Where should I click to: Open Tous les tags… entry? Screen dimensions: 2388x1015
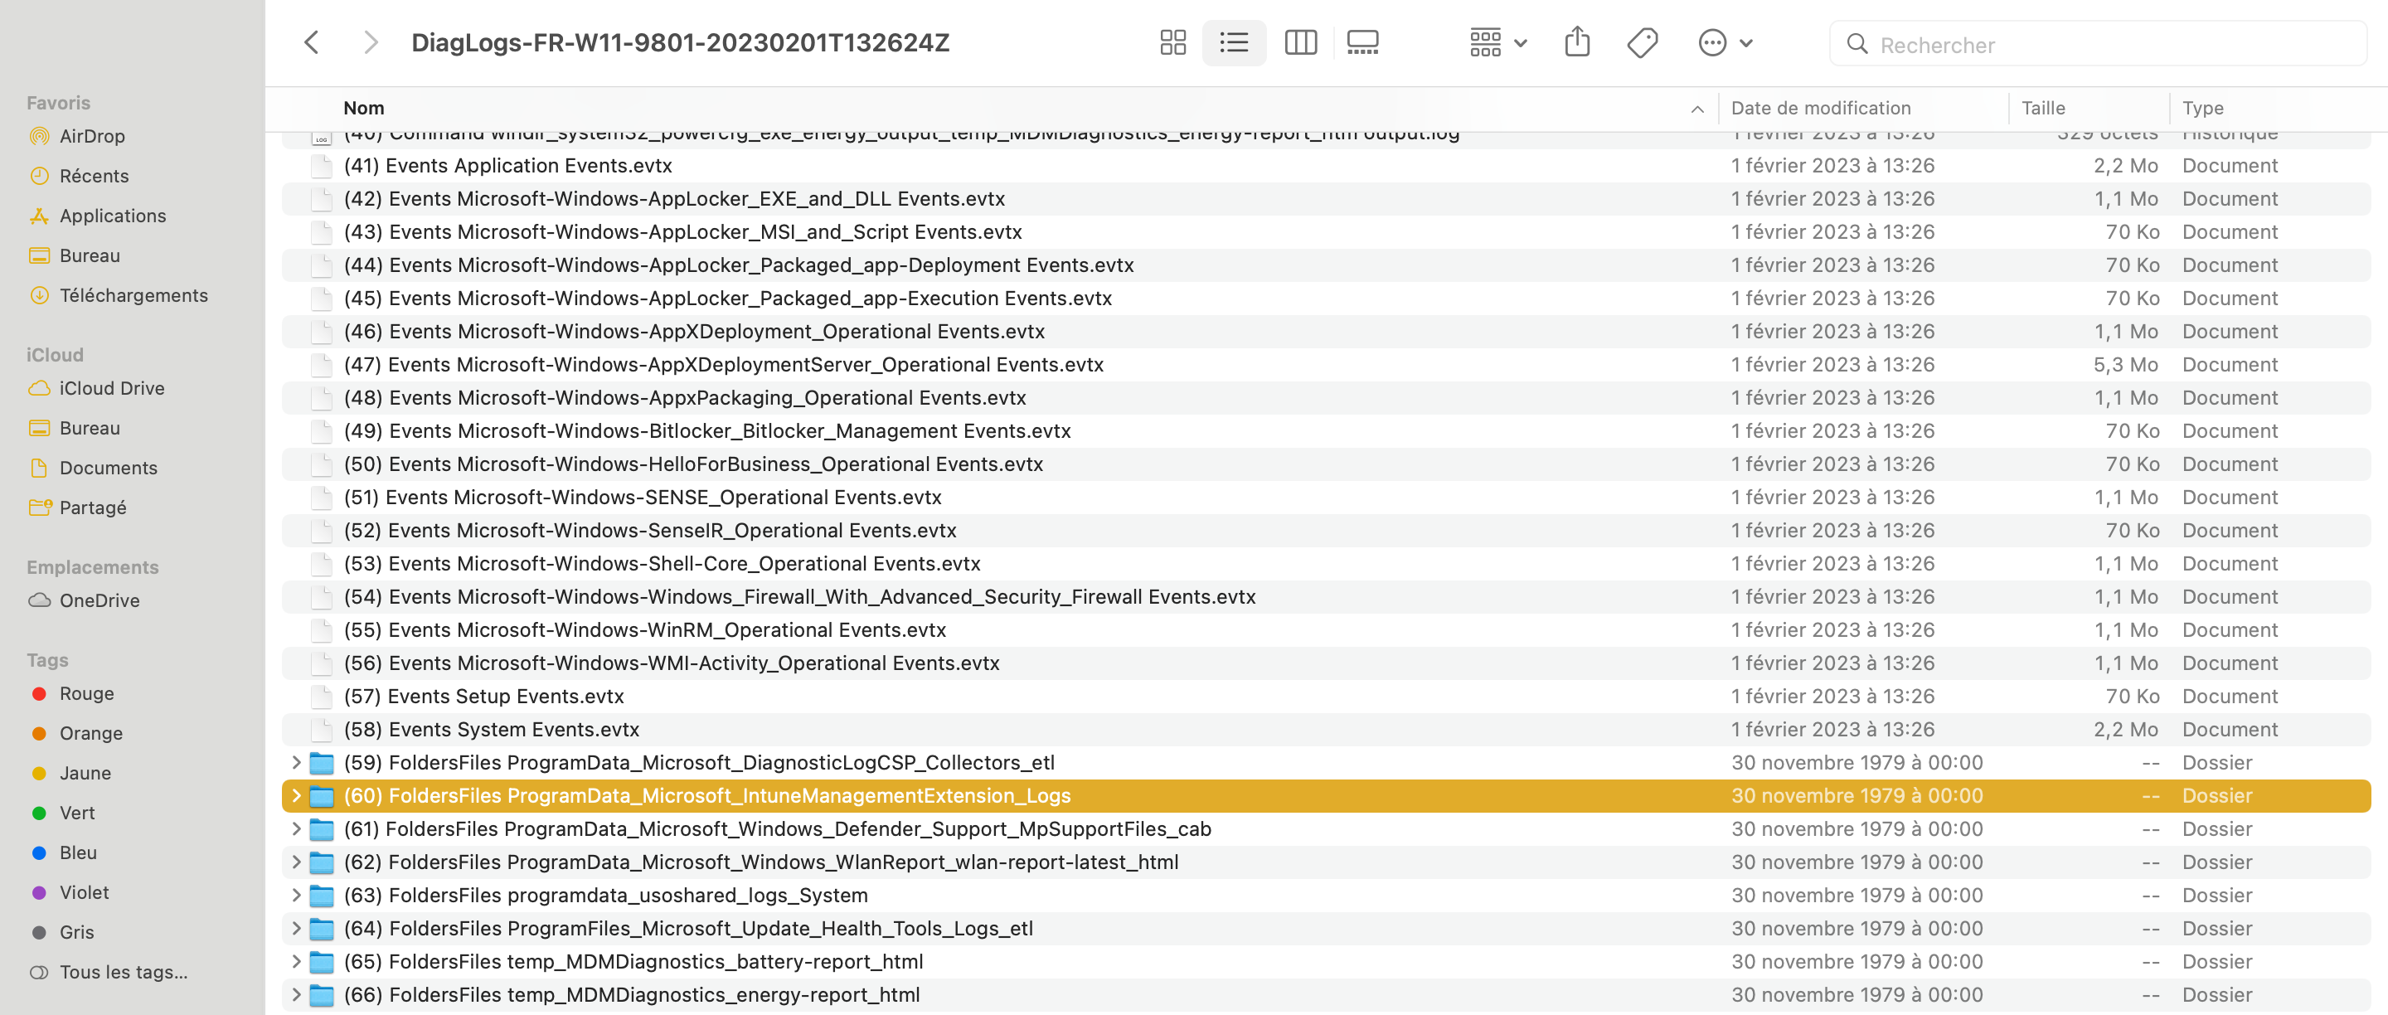click(x=124, y=973)
